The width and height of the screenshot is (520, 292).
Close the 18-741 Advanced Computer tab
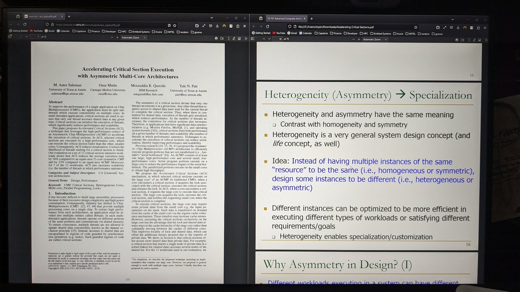pos(305,19)
